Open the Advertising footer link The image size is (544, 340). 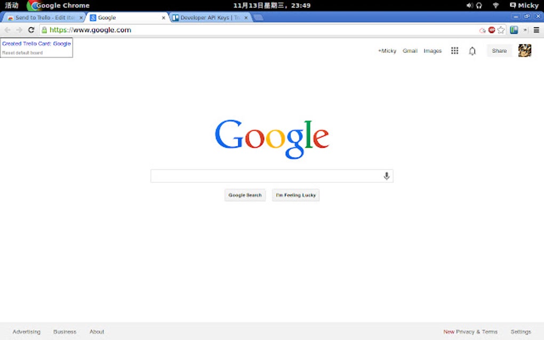click(26, 331)
